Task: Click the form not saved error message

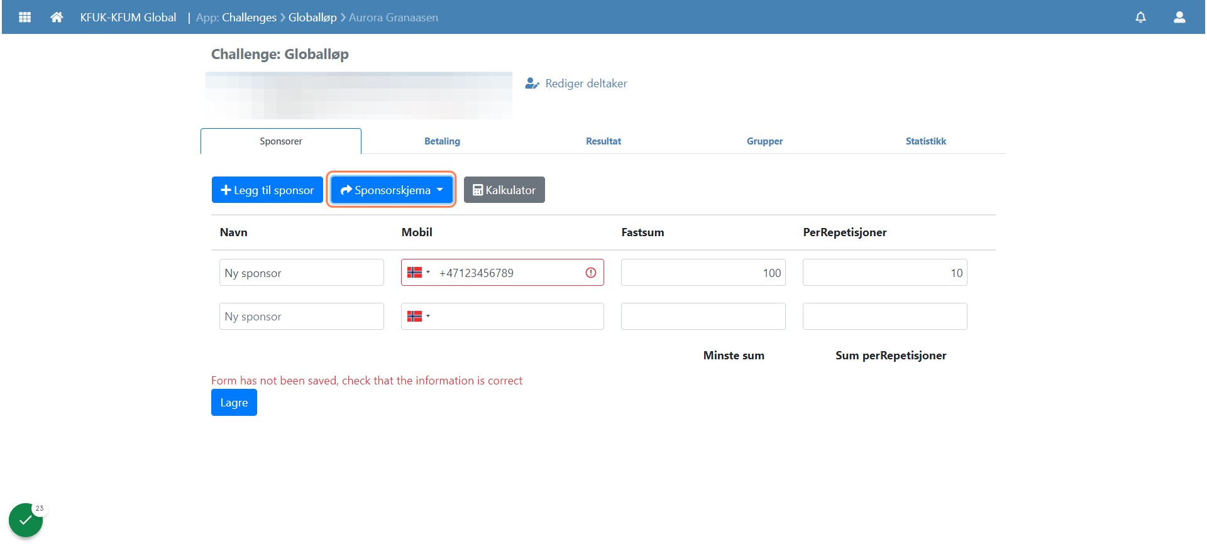Action: coord(367,381)
